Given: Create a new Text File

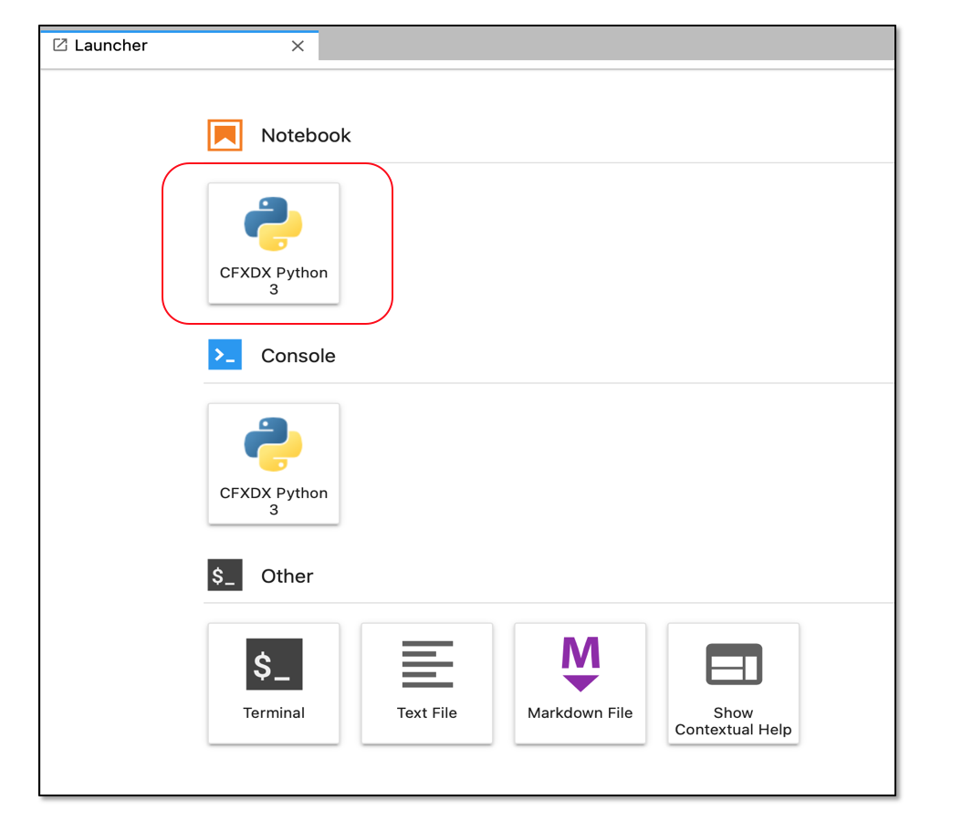Looking at the screenshot, I should click(427, 683).
